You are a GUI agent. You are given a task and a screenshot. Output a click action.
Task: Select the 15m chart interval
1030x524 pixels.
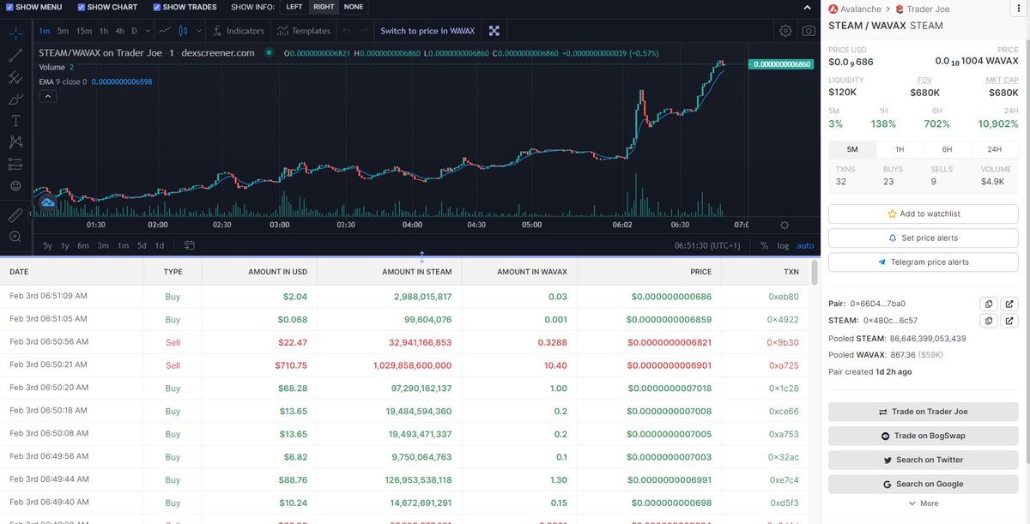[x=83, y=31]
